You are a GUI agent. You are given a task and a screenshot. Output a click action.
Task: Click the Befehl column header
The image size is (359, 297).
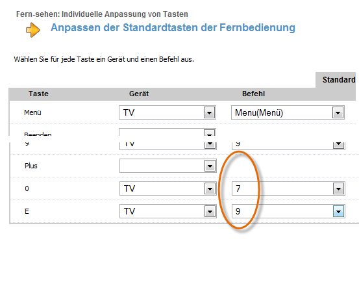(x=253, y=94)
